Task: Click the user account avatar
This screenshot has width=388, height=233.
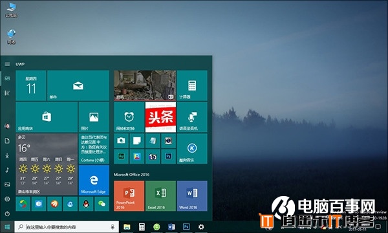Action: (x=7, y=126)
